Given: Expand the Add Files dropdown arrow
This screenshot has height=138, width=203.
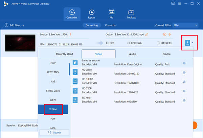Looking at the screenshot, I should [23, 25].
